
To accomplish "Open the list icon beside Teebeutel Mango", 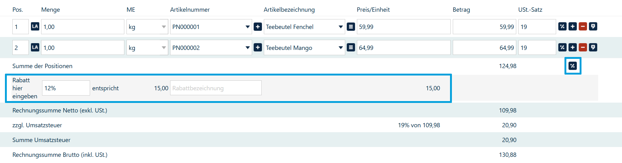I will pyautogui.click(x=351, y=47).
